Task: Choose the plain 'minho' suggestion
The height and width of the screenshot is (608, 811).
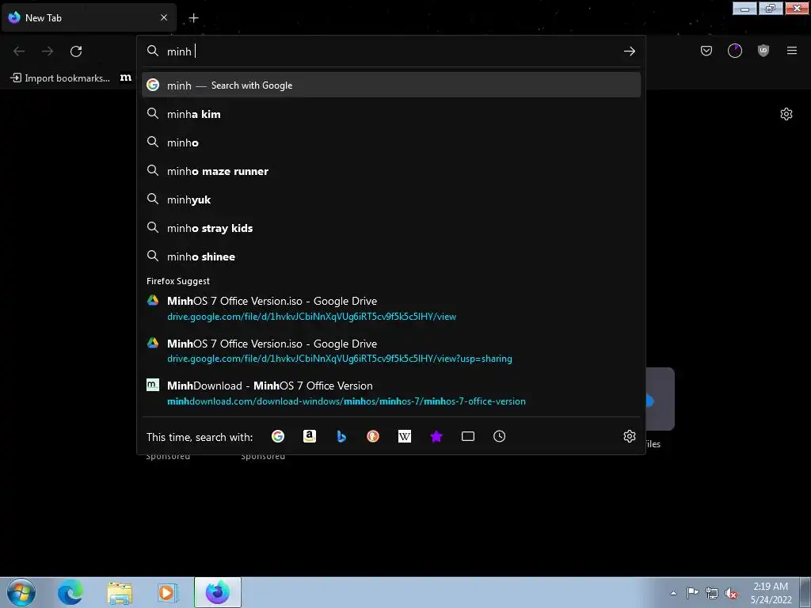Action: coord(391,142)
